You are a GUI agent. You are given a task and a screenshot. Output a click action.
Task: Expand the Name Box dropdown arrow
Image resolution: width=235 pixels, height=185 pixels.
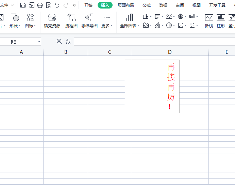[x=39, y=42]
